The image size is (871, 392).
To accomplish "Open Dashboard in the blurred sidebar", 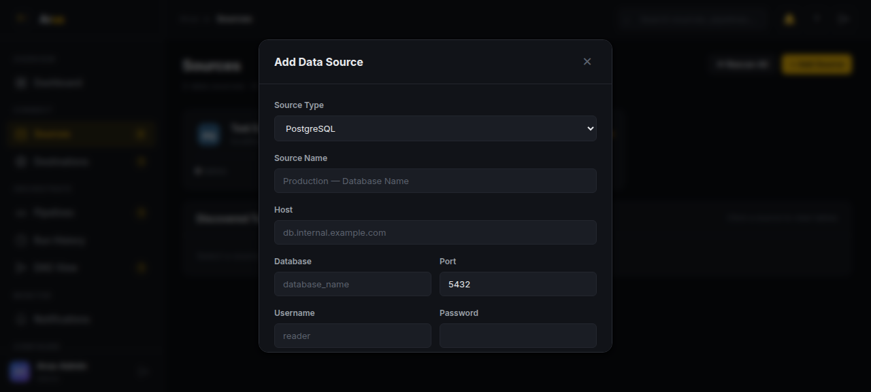I will tap(82, 83).
